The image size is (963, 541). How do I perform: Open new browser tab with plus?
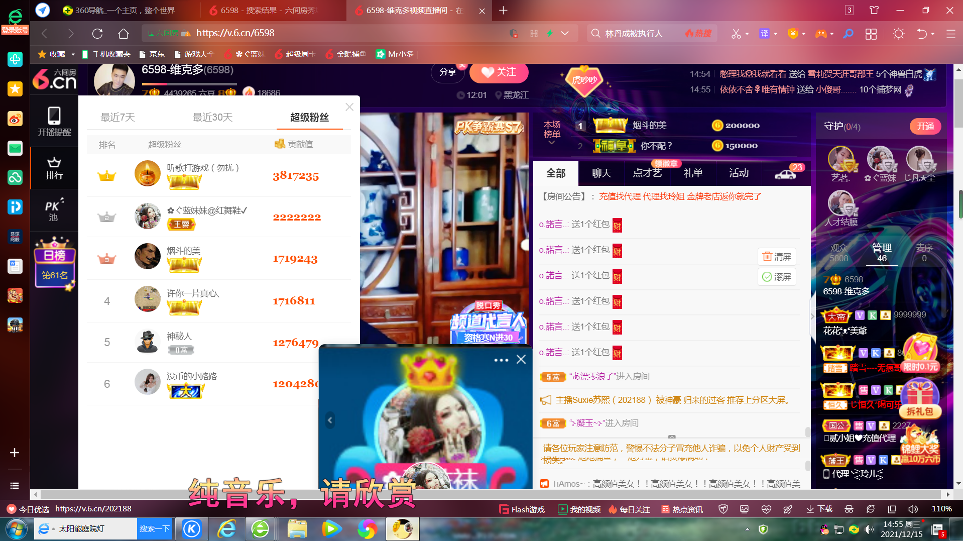[503, 11]
